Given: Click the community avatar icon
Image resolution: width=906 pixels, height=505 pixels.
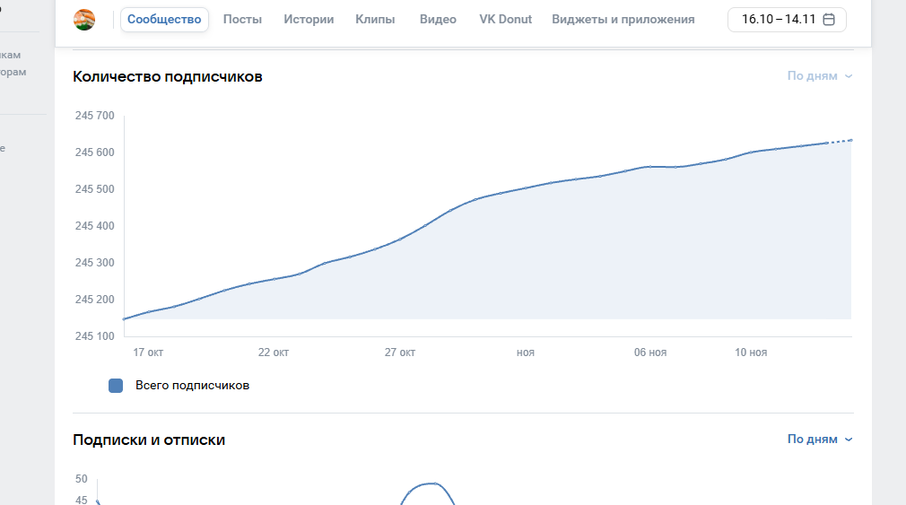Looking at the screenshot, I should click(84, 20).
